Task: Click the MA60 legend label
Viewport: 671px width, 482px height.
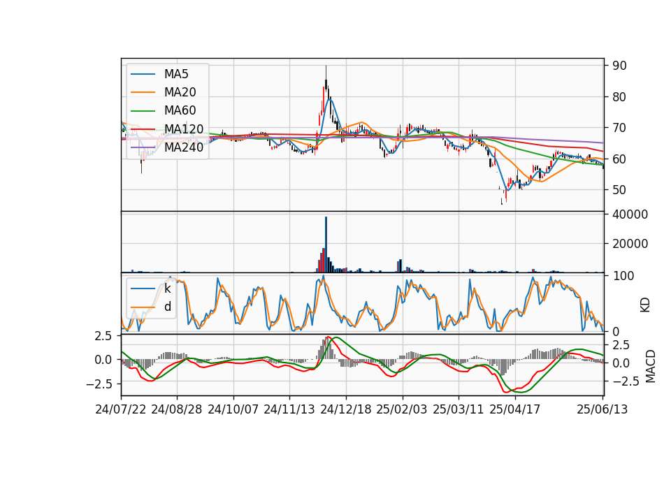Action: [180, 111]
